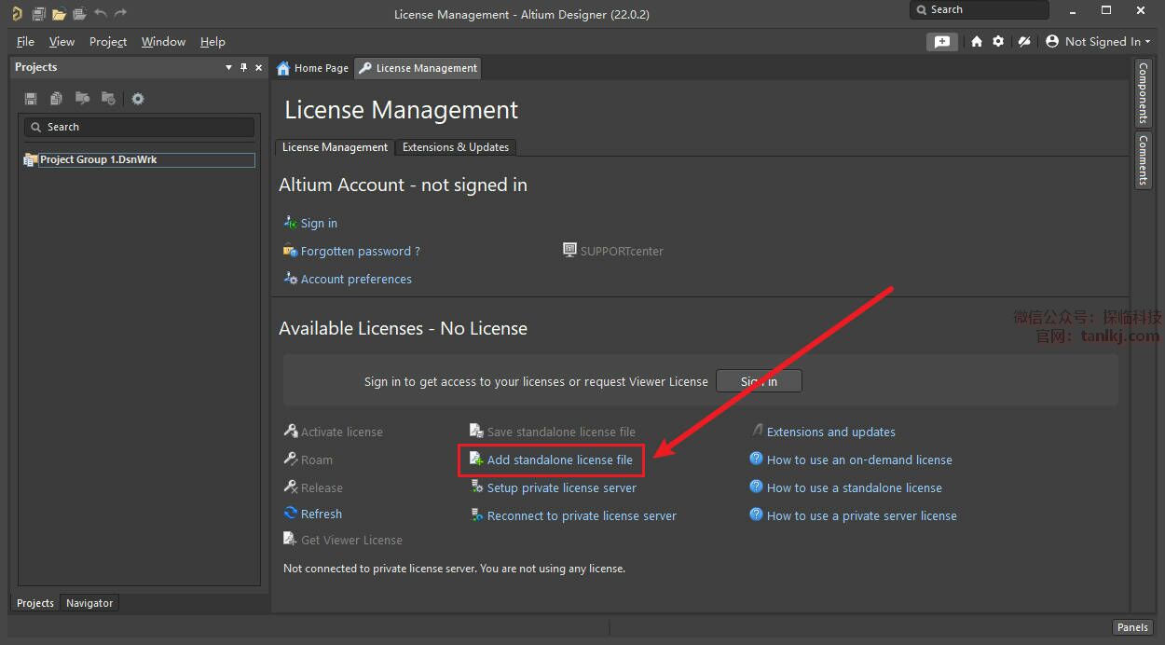The height and width of the screenshot is (645, 1165).
Task: Open the Project menu
Action: click(x=108, y=42)
